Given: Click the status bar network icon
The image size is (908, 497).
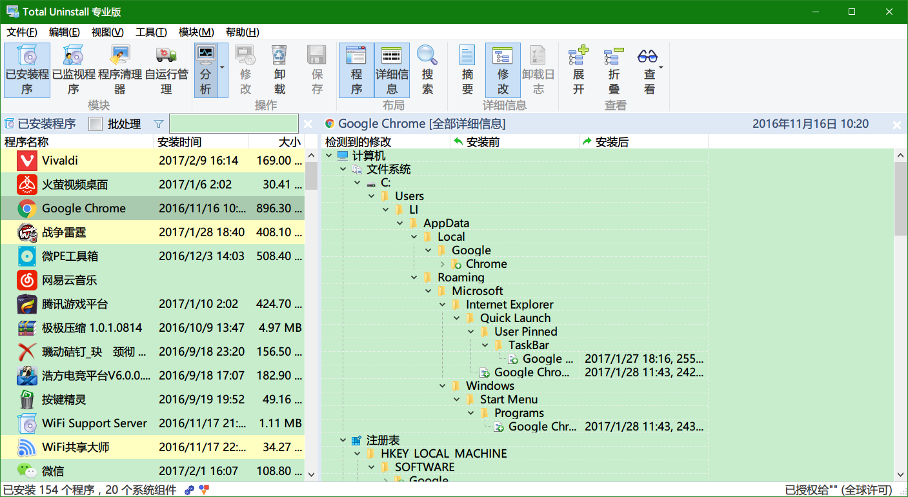Looking at the screenshot, I should coord(190,490).
